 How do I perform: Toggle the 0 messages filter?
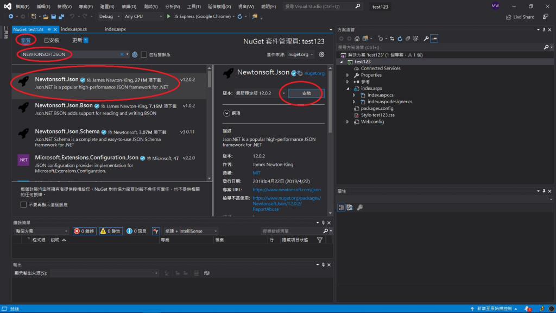pyautogui.click(x=136, y=231)
